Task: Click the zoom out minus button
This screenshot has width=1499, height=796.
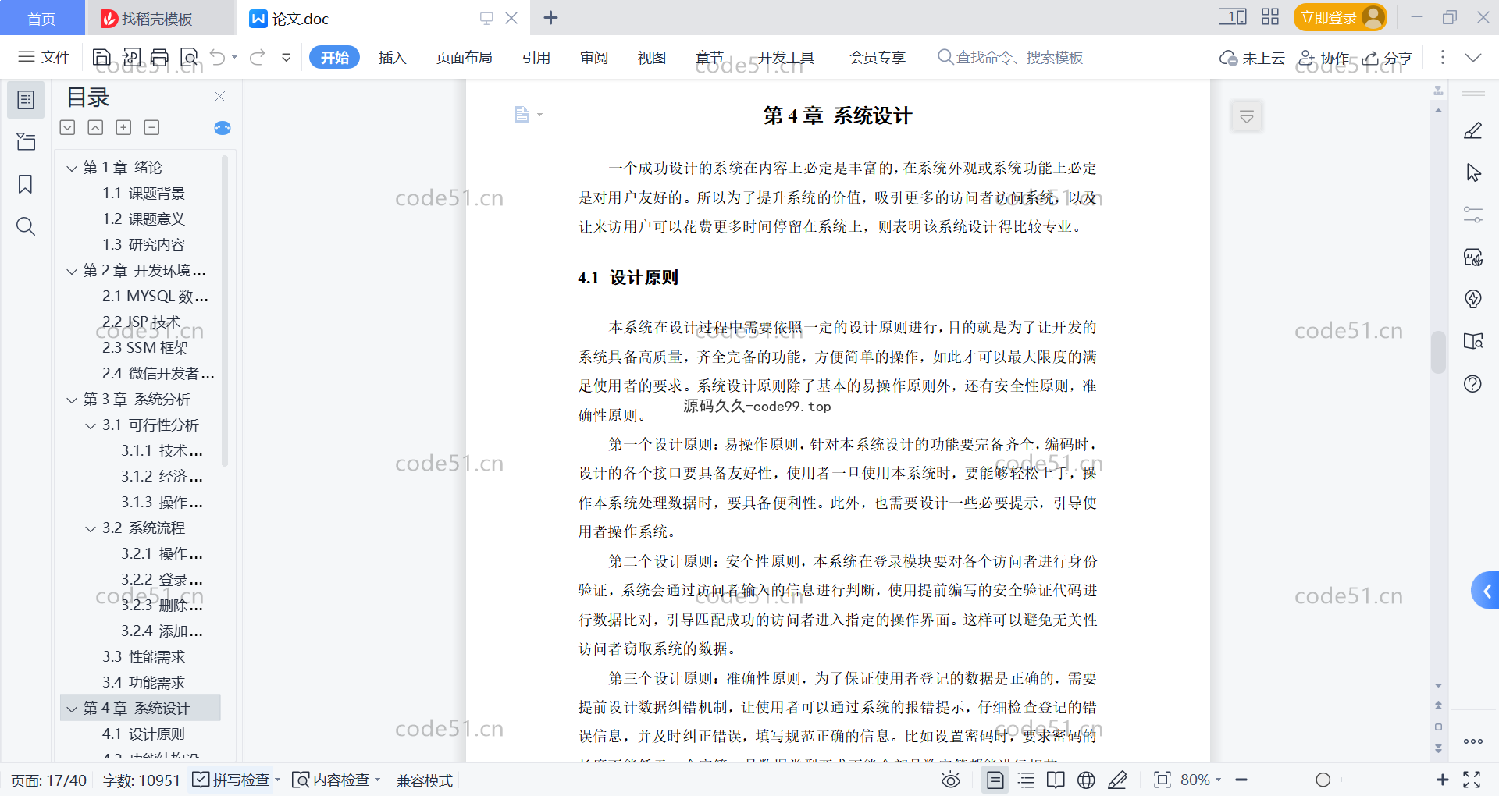Action: (x=1241, y=780)
